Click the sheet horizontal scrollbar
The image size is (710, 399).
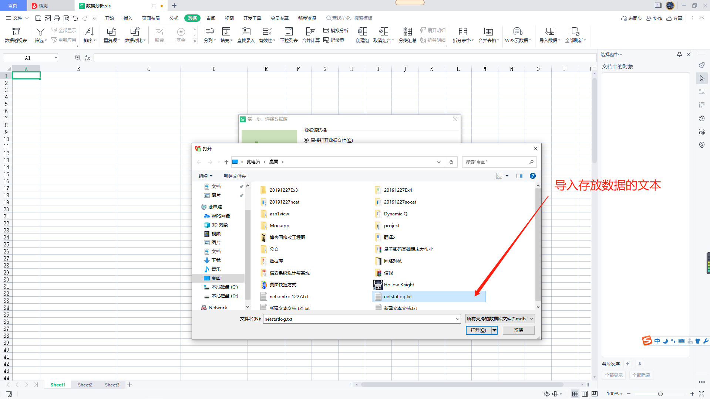coord(462,385)
